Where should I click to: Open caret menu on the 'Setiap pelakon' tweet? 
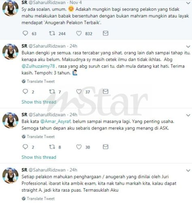188,171
